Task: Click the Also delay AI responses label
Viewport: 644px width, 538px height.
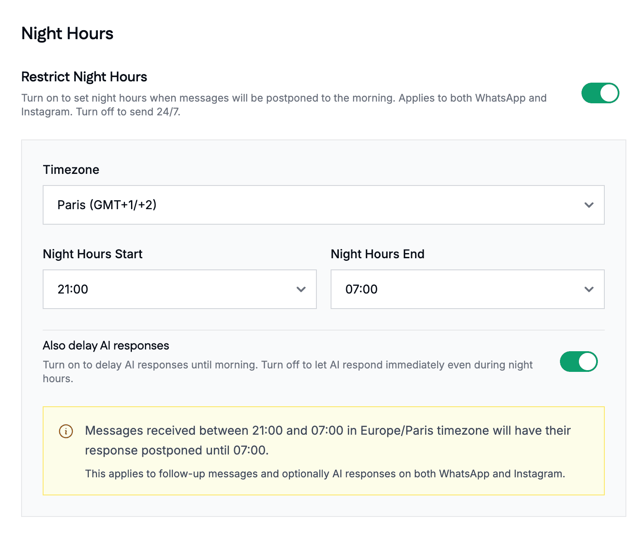Action: pyautogui.click(x=106, y=346)
